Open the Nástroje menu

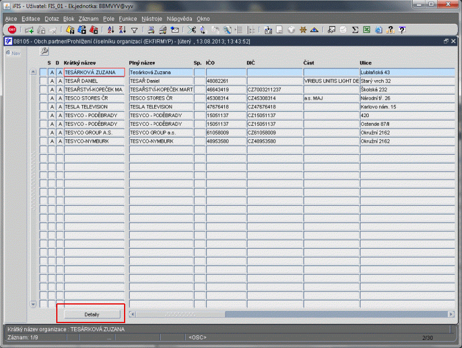(152, 19)
